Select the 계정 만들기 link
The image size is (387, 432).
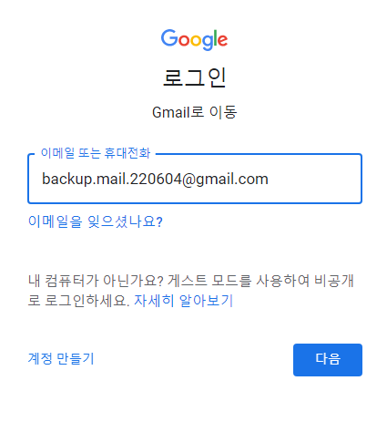point(61,358)
